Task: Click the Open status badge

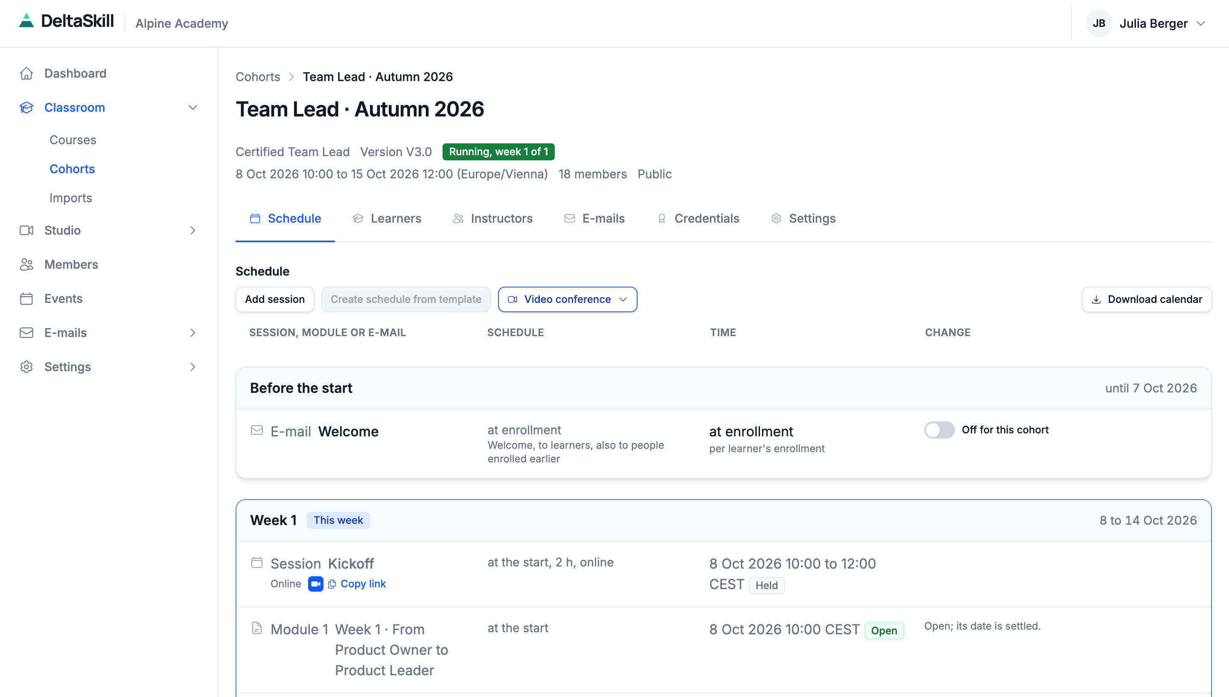Action: [884, 630]
